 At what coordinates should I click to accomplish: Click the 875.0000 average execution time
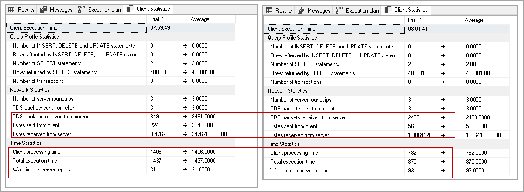(476, 162)
